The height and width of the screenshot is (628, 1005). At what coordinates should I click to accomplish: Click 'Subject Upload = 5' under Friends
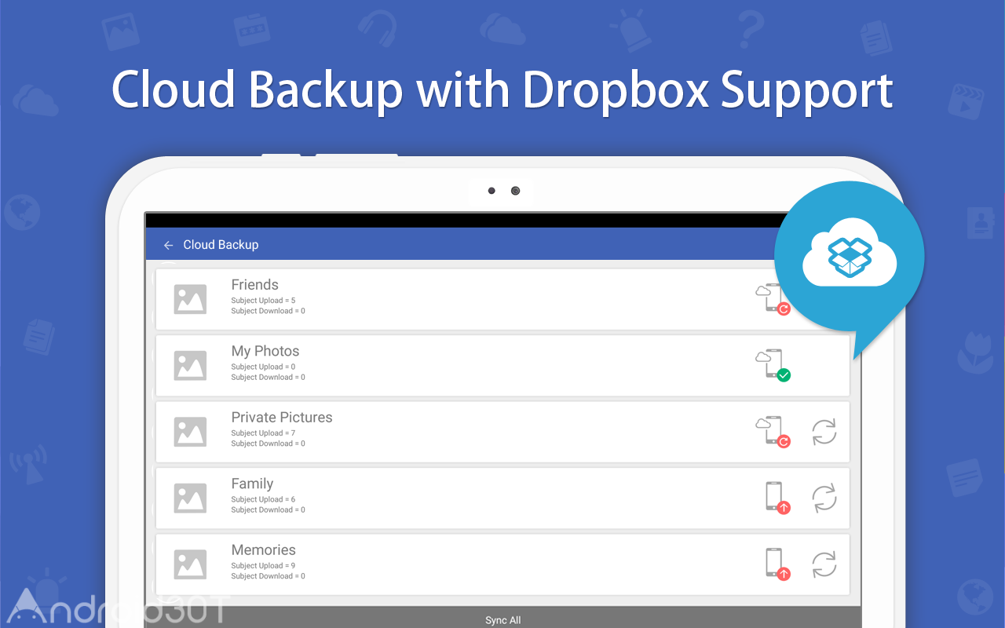(x=263, y=301)
